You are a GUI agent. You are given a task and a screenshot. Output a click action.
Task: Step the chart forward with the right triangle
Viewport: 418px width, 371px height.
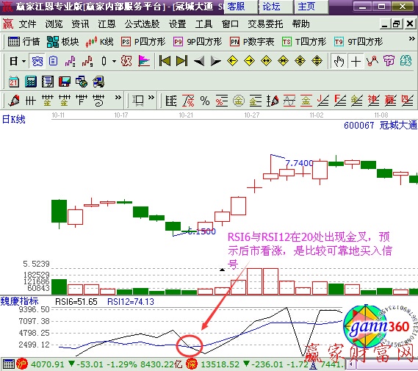pyautogui.click(x=216, y=61)
